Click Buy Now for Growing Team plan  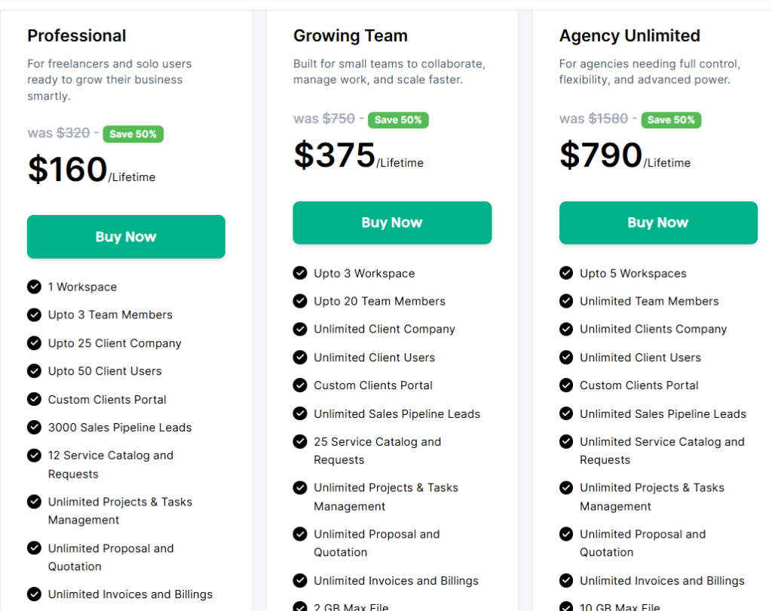point(392,223)
